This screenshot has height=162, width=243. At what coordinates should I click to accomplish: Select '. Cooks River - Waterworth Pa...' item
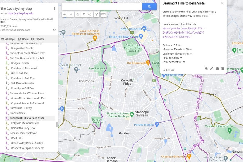coord(30,98)
